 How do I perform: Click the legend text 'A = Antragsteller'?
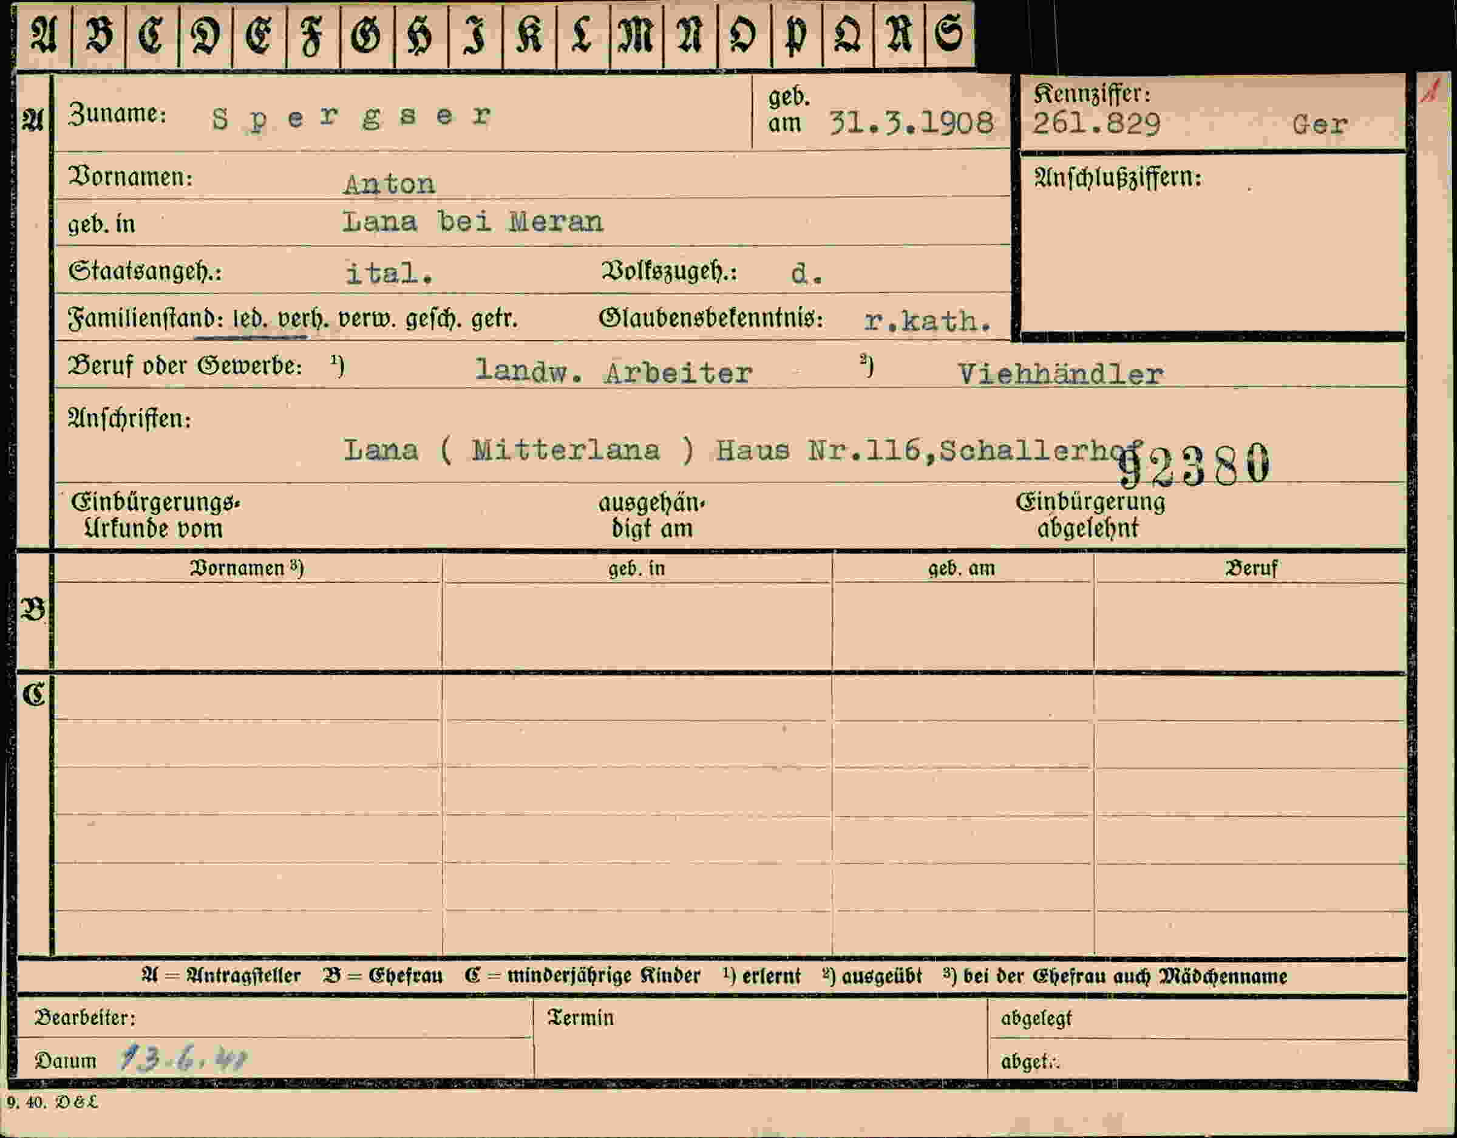click(221, 976)
